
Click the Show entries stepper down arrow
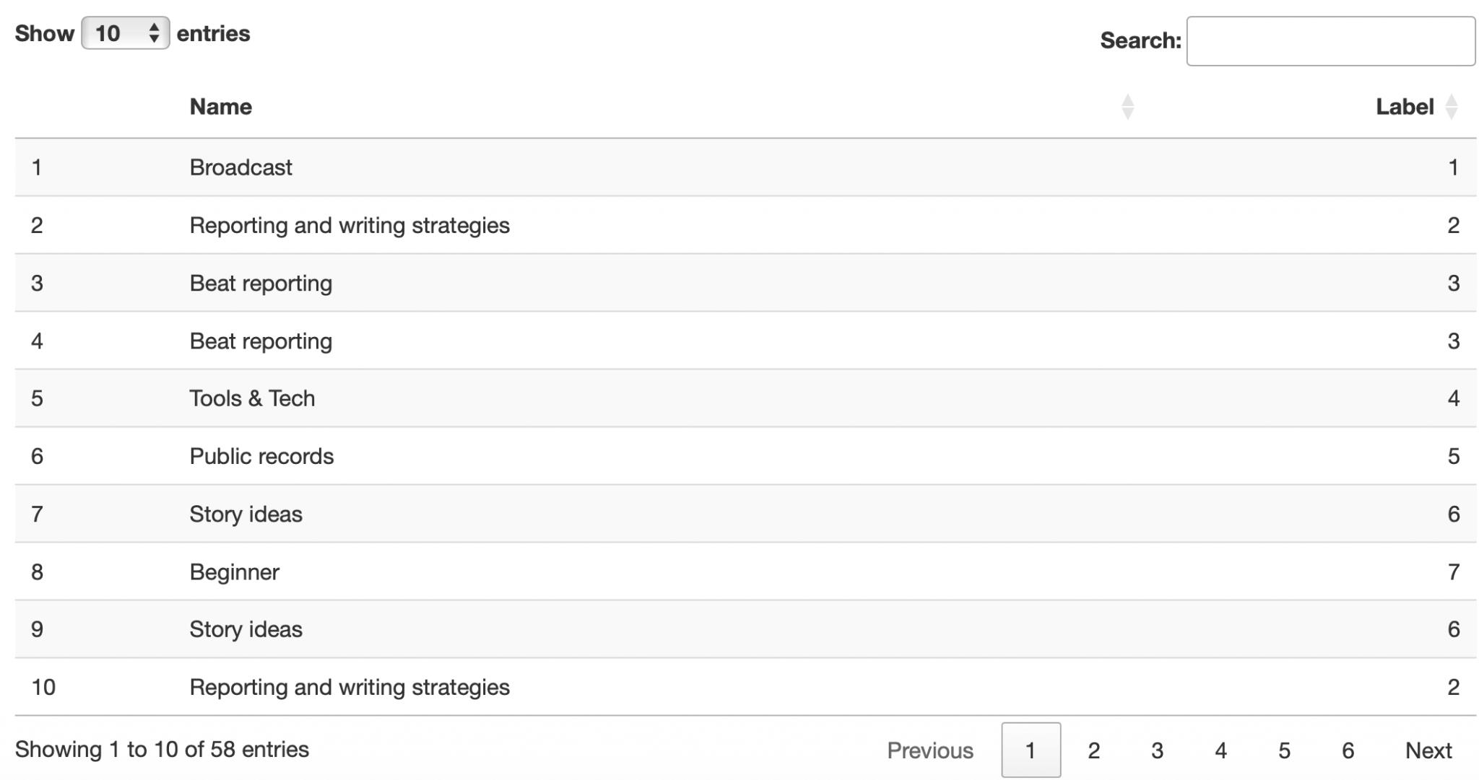point(154,38)
